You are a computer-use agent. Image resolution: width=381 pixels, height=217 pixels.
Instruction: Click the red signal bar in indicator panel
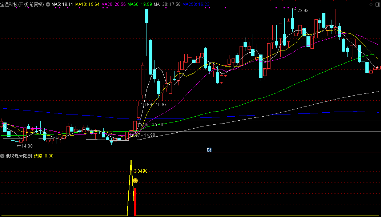pyautogui.click(x=135, y=202)
